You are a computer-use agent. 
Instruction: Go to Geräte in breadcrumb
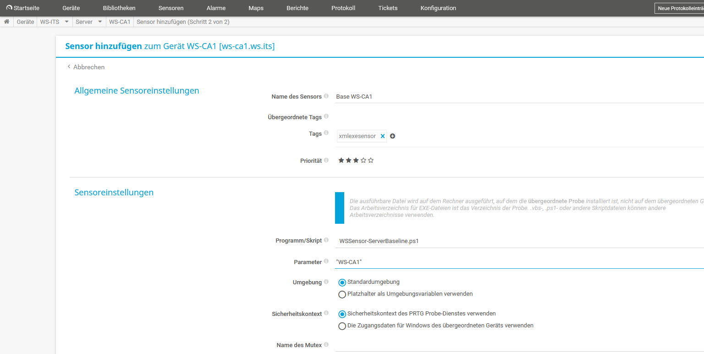[25, 22]
